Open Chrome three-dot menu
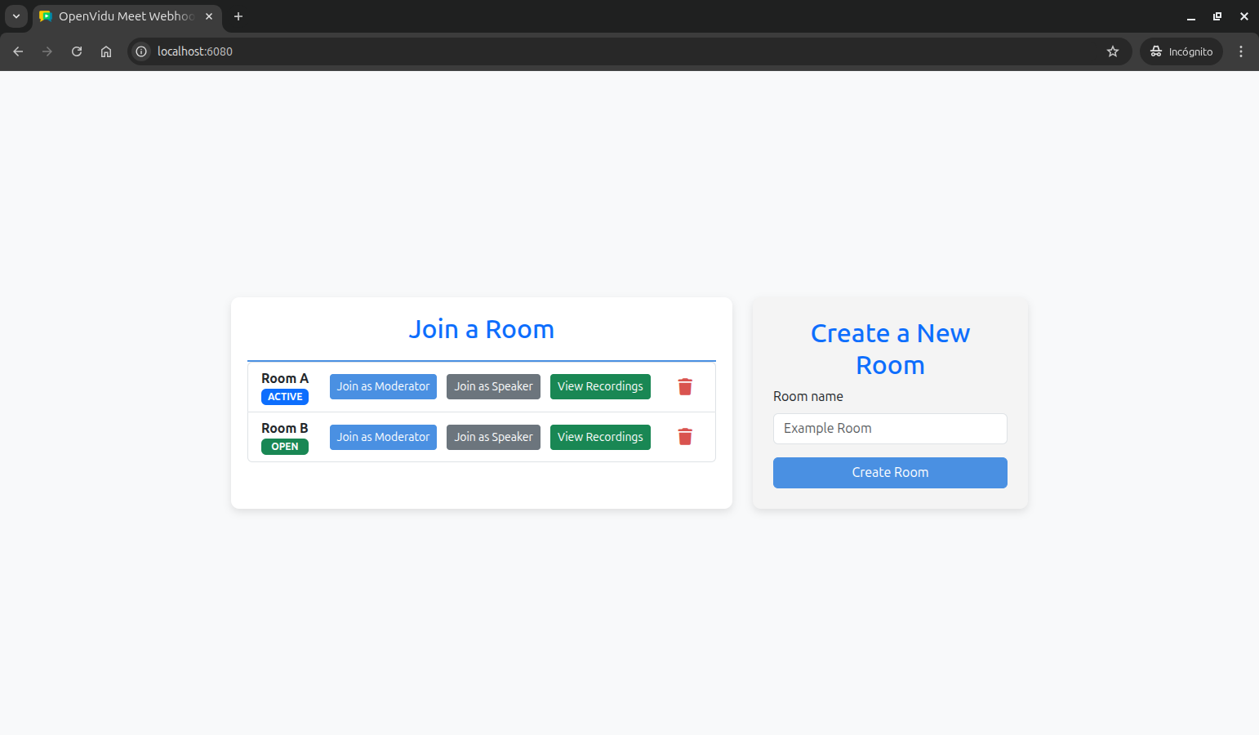 coord(1240,51)
